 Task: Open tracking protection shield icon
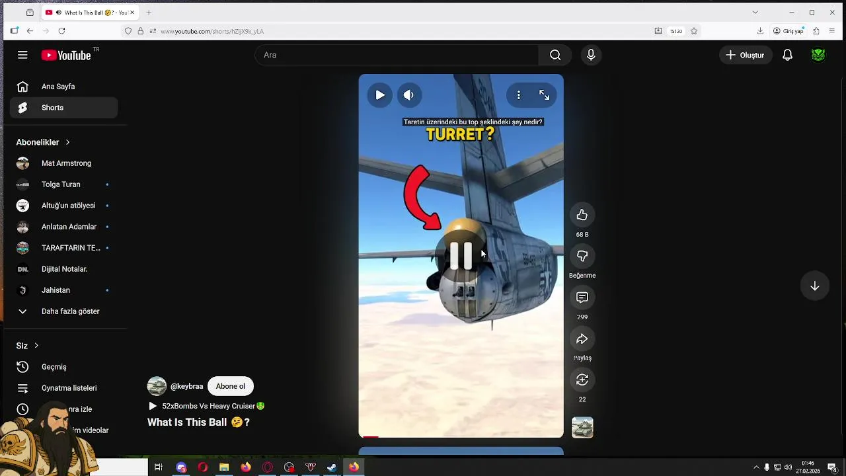(128, 31)
